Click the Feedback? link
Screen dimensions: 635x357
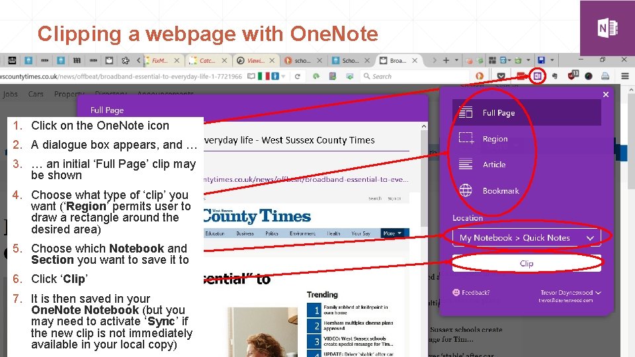476,293
